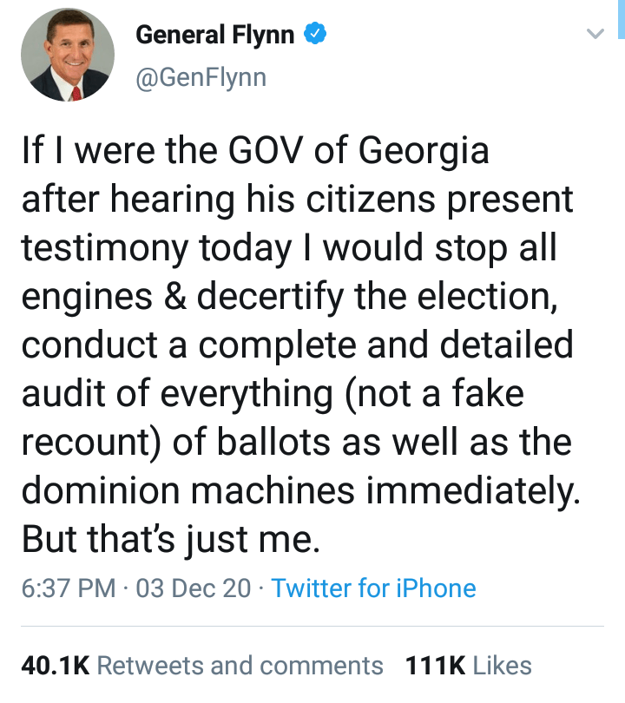This screenshot has width=625, height=703.
Task: Click the 6:37 PM timestamp
Action: [x=69, y=588]
